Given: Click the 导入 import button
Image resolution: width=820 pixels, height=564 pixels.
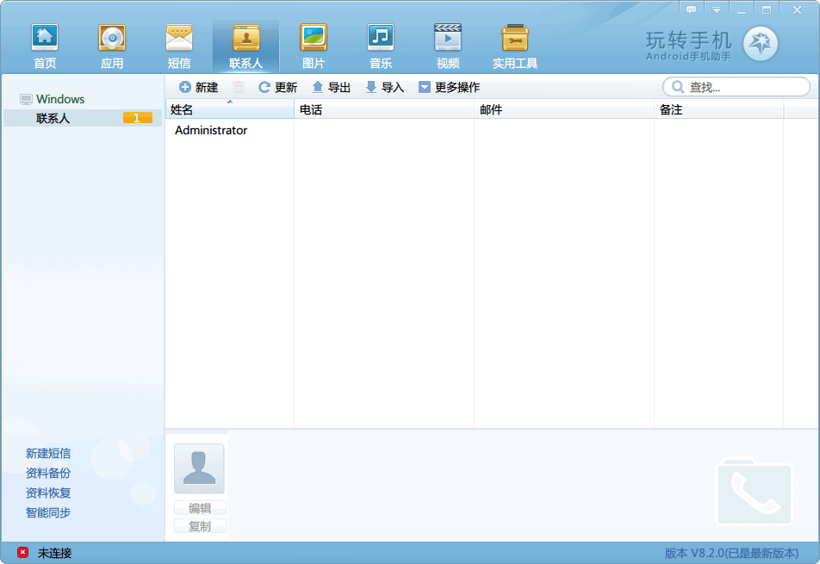Looking at the screenshot, I should coord(385,87).
